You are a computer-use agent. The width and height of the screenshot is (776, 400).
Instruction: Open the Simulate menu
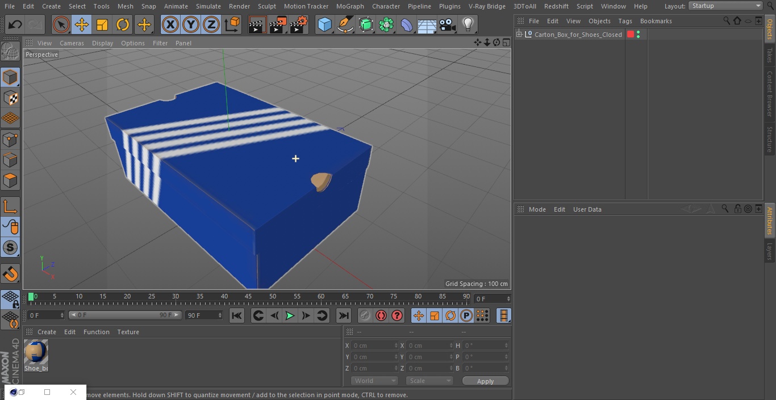tap(208, 6)
